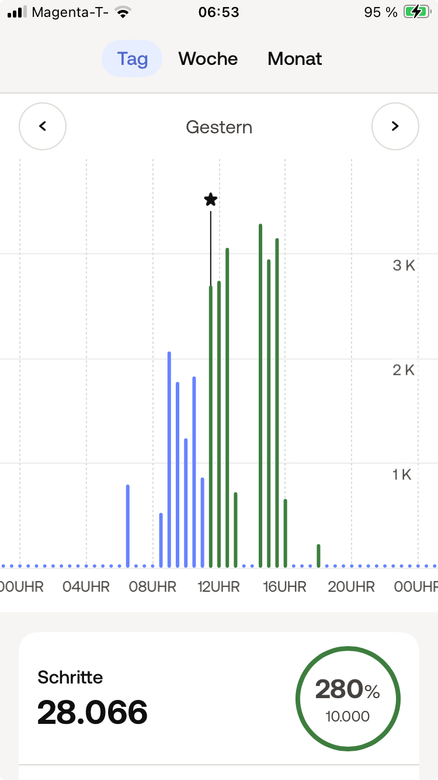Switch to the Tag view
Screen dimensions: 438x780
pos(132,58)
